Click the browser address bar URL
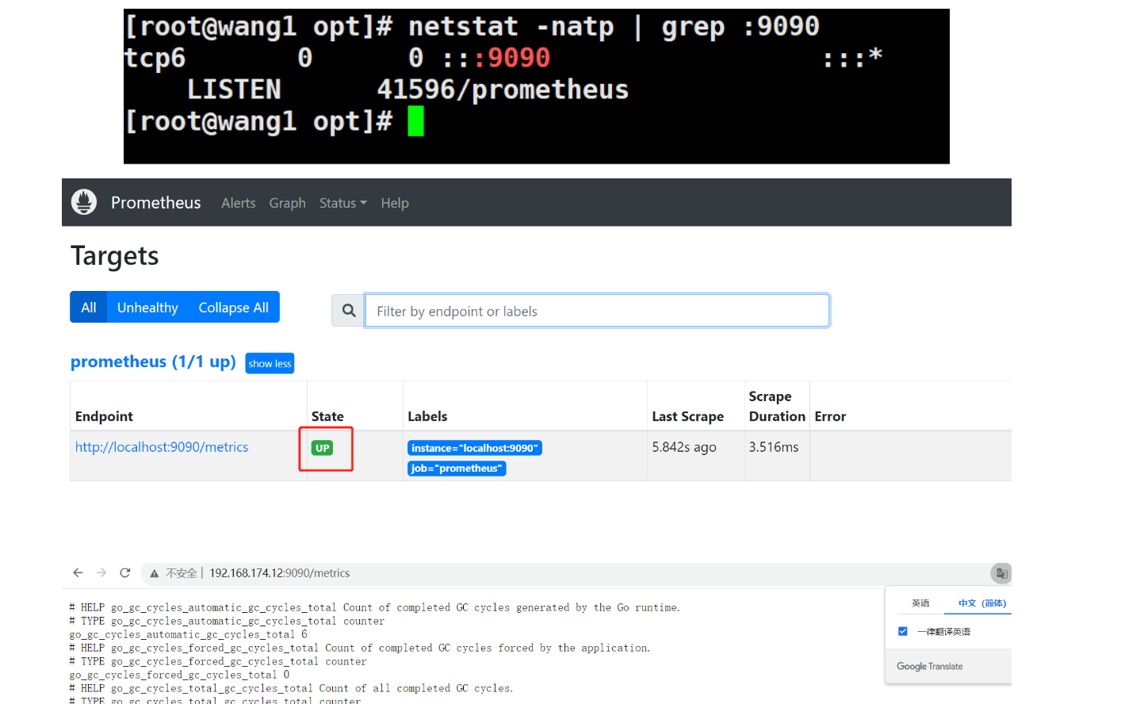The image size is (1121, 704). tap(279, 573)
